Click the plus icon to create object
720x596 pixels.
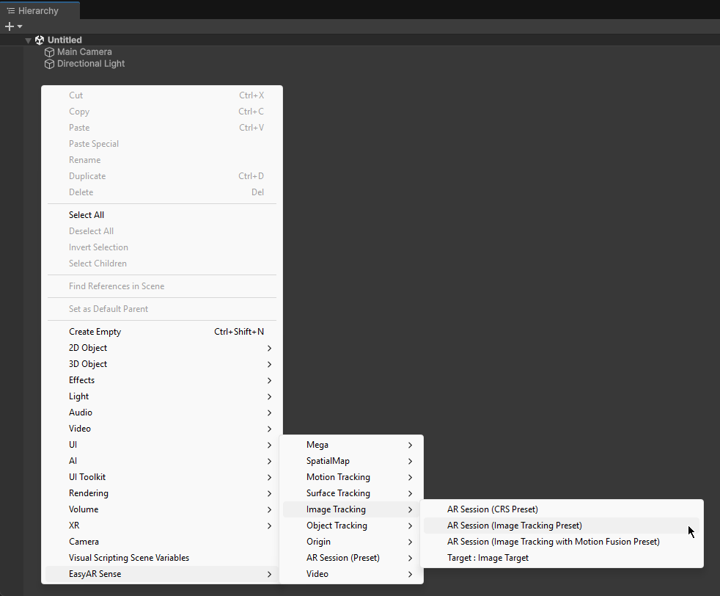coord(10,26)
